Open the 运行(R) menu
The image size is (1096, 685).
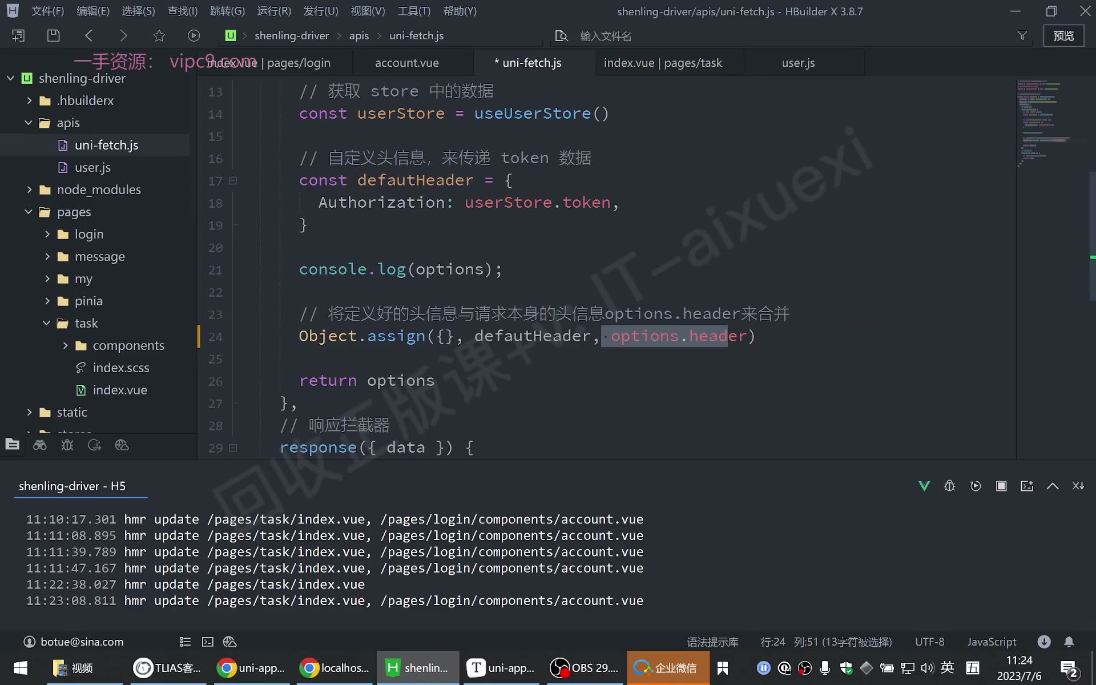coord(274,11)
